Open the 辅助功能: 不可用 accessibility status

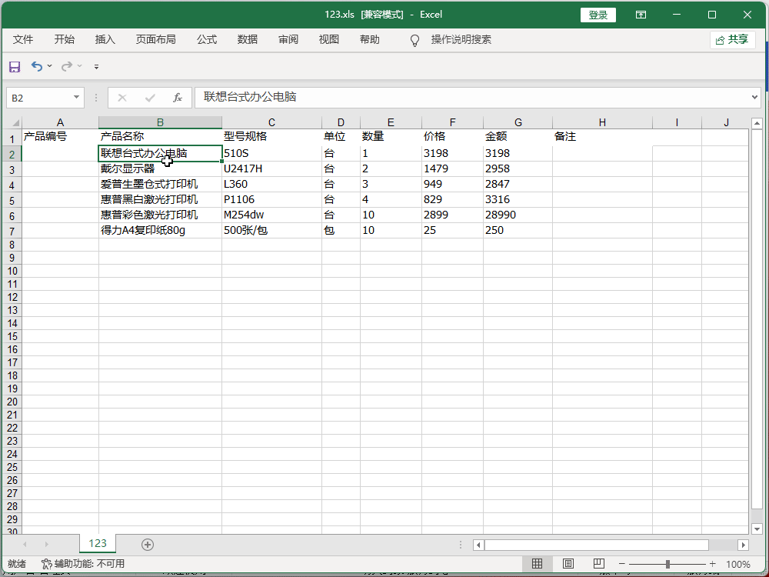coord(83,564)
